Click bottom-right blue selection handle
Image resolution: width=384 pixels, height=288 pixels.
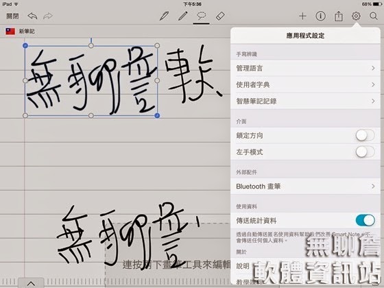pos(157,115)
